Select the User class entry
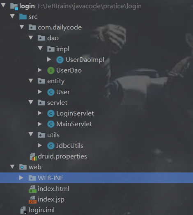 pos(63,92)
